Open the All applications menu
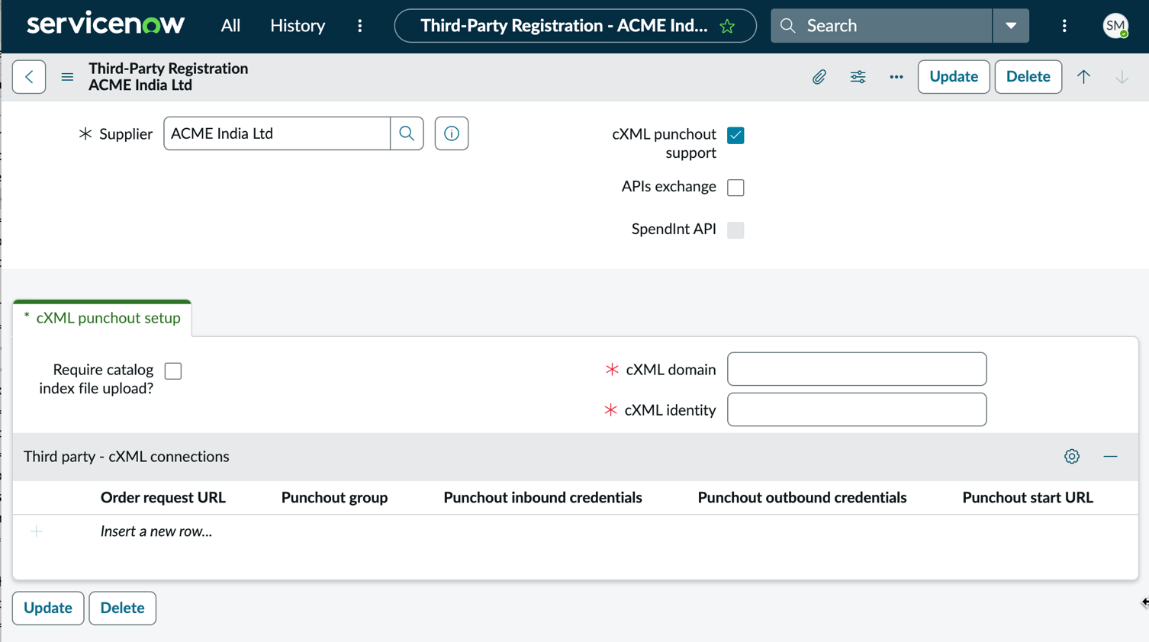This screenshot has height=642, width=1149. coord(230,26)
